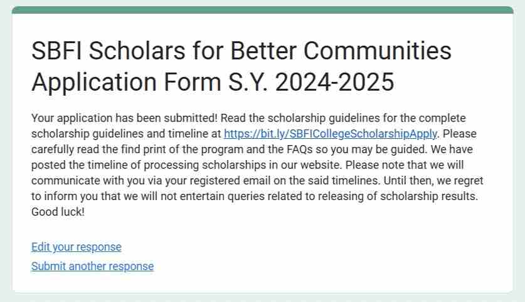Viewport: 525px width, 302px height.
Task: Click the "Good luck!" closing text
Action: [x=58, y=212]
